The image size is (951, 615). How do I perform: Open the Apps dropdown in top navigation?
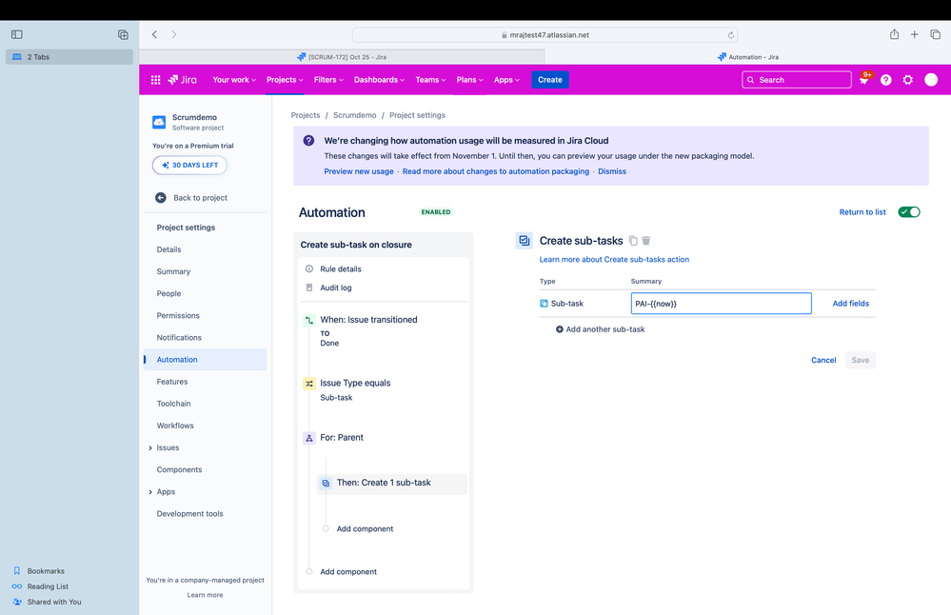(x=506, y=79)
